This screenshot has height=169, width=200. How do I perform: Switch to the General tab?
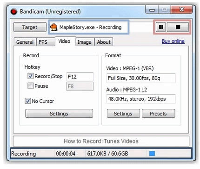pos(25,42)
